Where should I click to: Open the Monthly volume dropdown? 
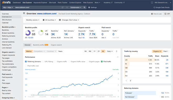[33, 20]
